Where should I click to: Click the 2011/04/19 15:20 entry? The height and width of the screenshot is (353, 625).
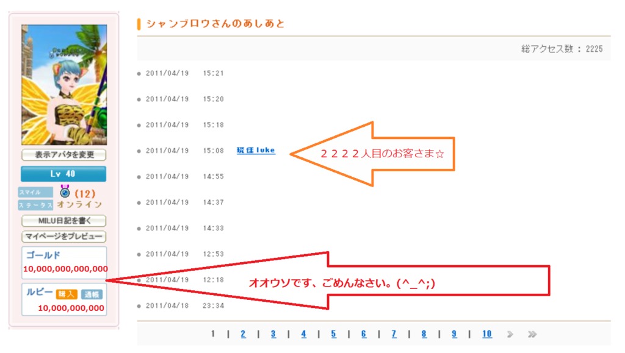[x=184, y=99]
